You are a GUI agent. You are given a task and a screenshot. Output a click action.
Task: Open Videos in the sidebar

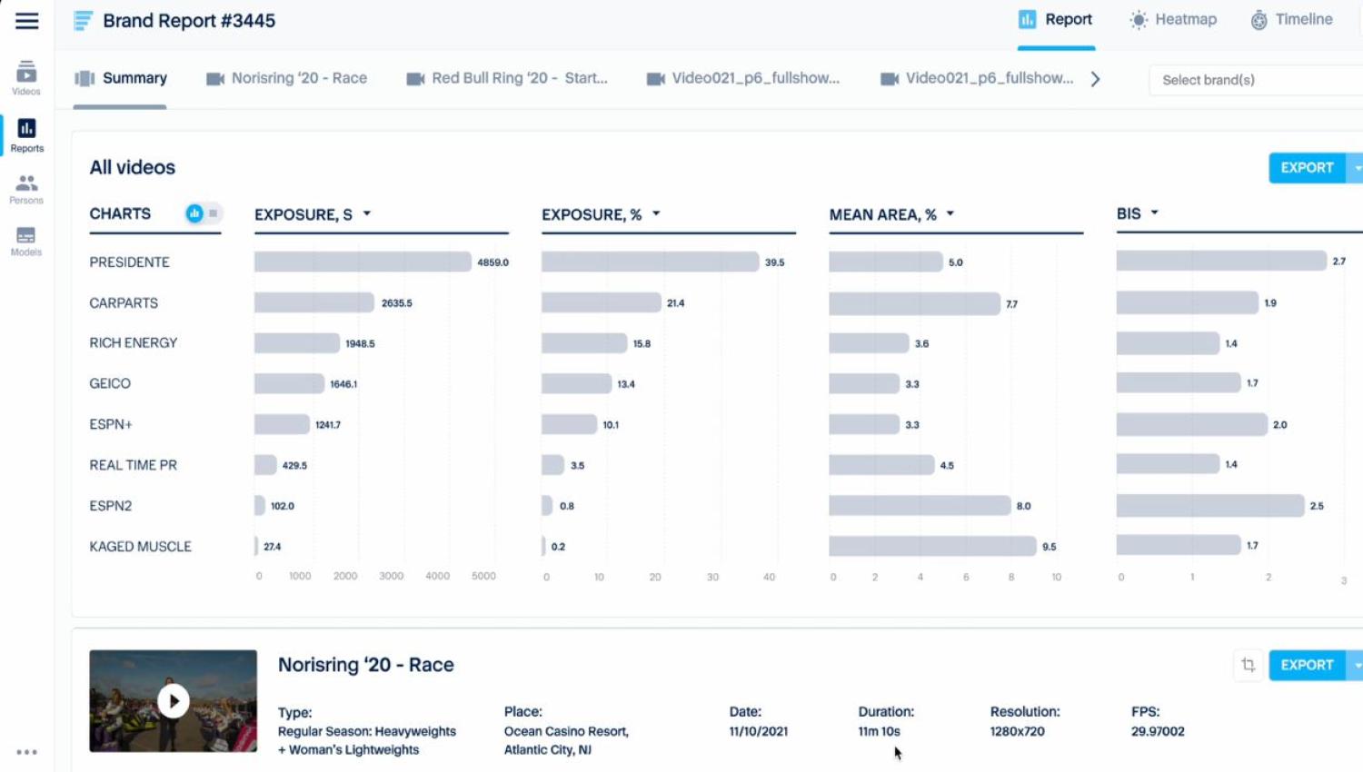point(26,78)
